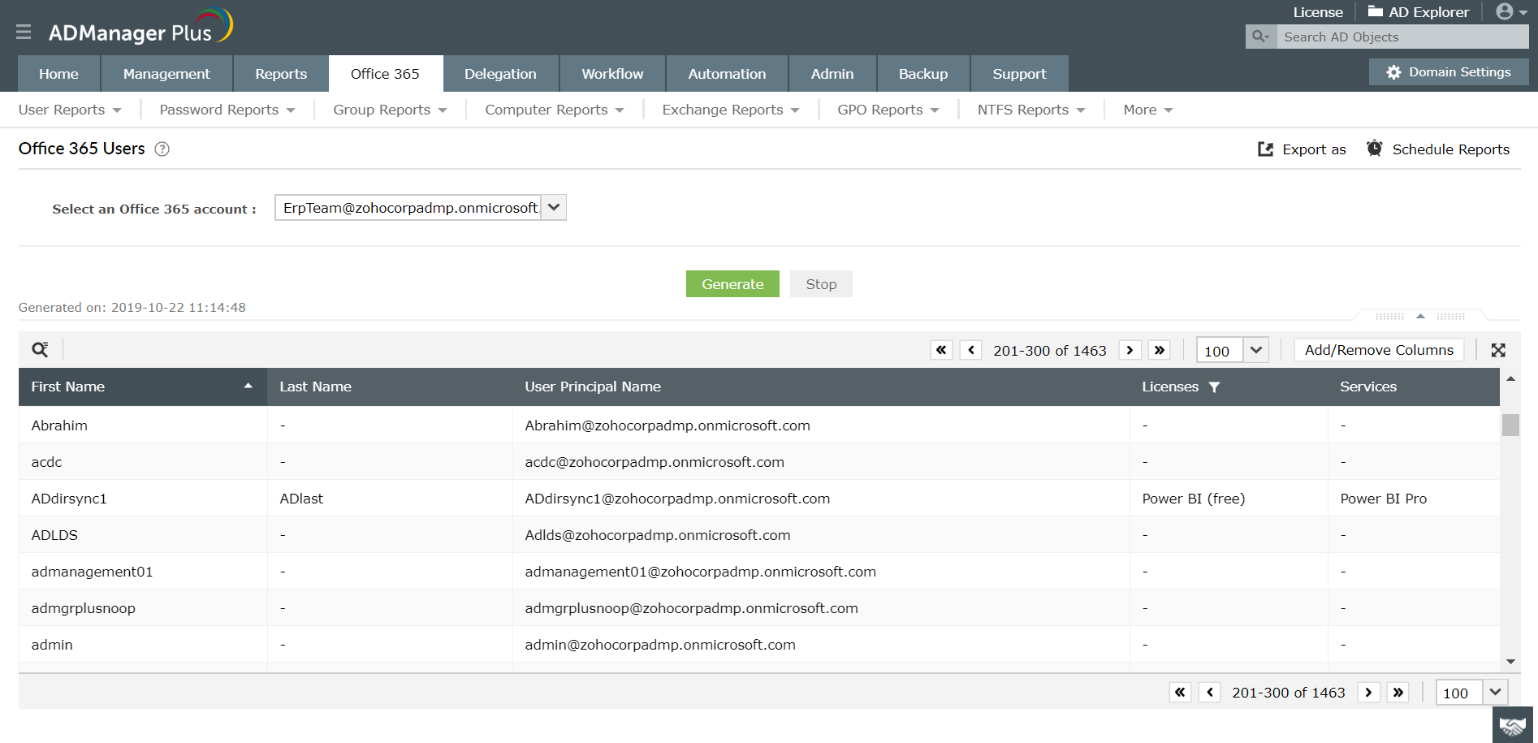Go to next page in bottom pager
1538x743 pixels.
pyautogui.click(x=1368, y=692)
